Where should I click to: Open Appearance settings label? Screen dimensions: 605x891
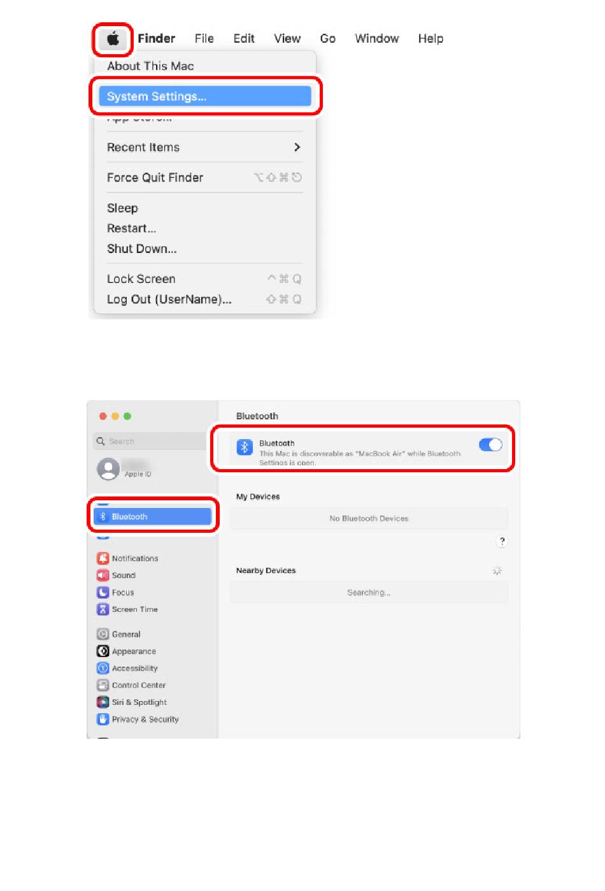click(134, 651)
